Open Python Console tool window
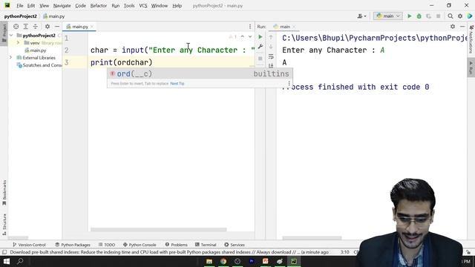This screenshot has width=475, height=267. [x=140, y=245]
